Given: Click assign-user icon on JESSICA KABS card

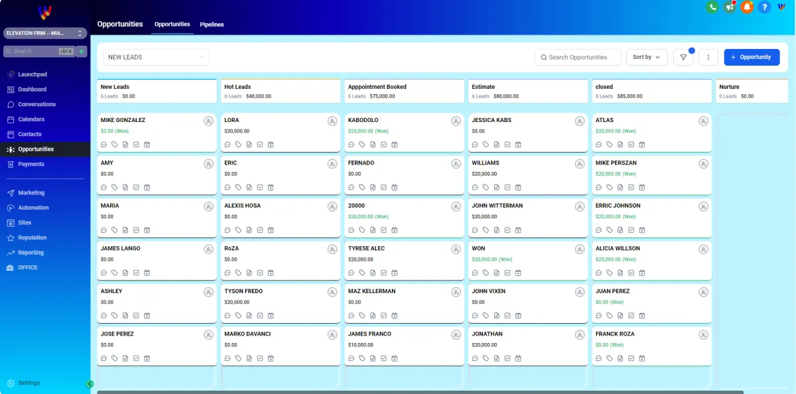Looking at the screenshot, I should [x=580, y=121].
